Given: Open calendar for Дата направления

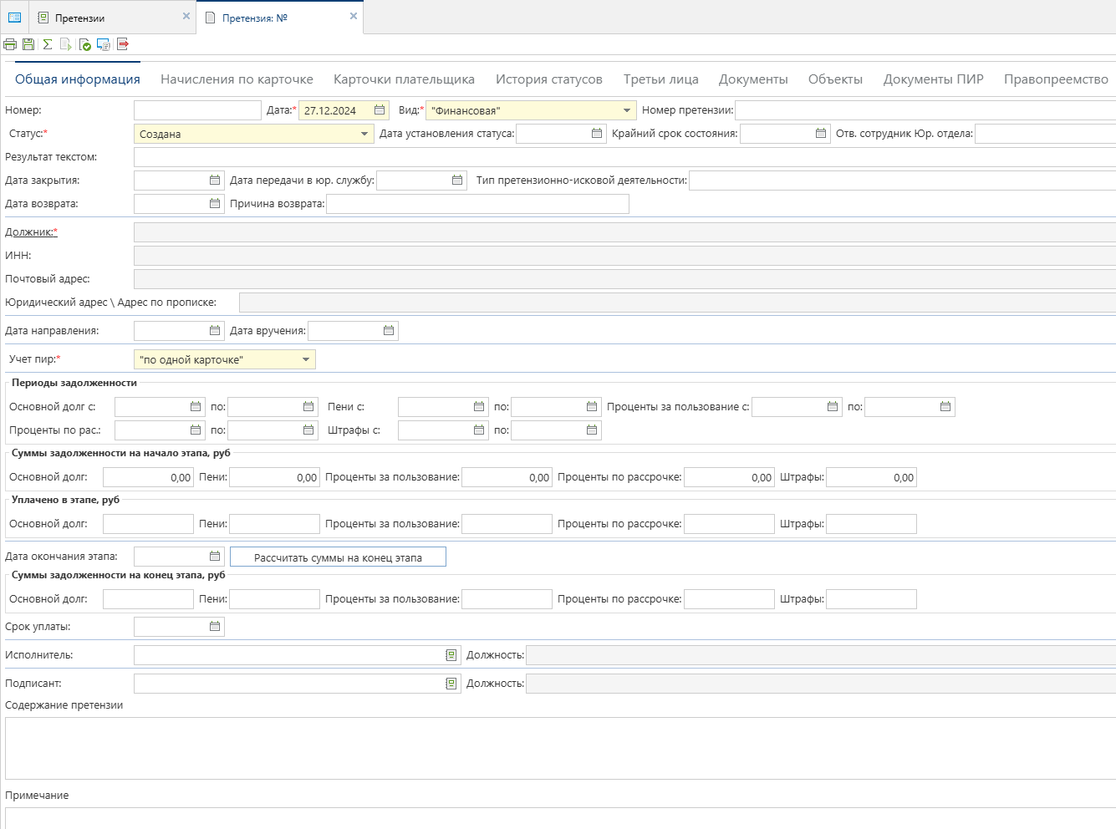Looking at the screenshot, I should coord(215,331).
